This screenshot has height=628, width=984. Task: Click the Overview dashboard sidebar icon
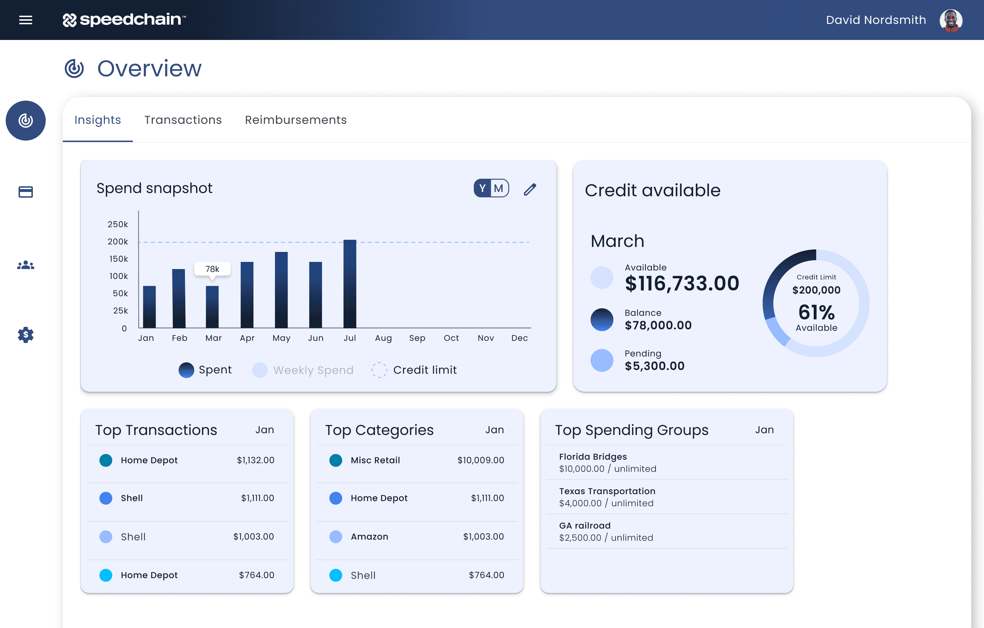point(25,121)
